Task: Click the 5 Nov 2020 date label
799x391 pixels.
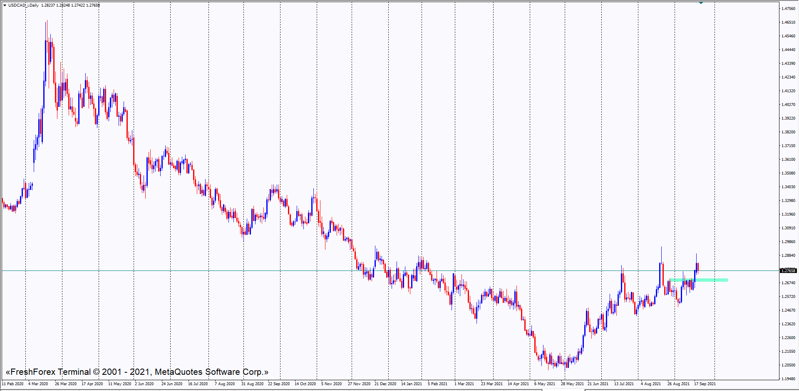Action: (x=331, y=384)
